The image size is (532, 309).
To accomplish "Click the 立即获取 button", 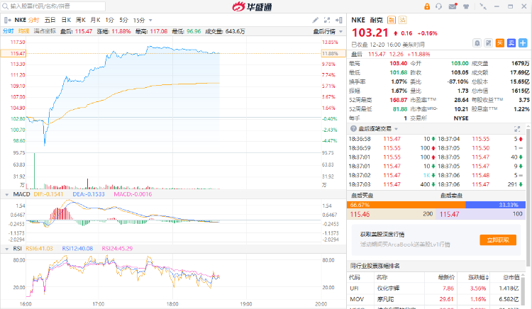I will pyautogui.click(x=498, y=240).
